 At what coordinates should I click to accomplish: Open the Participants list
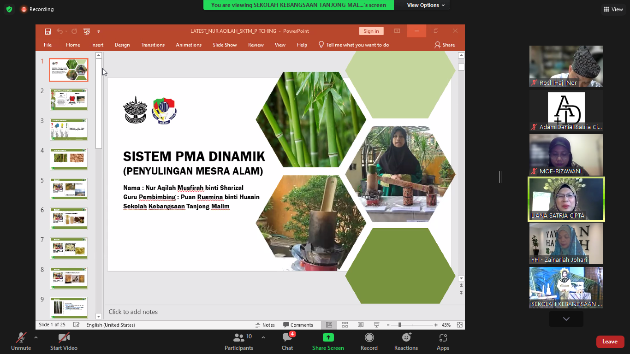(239, 342)
